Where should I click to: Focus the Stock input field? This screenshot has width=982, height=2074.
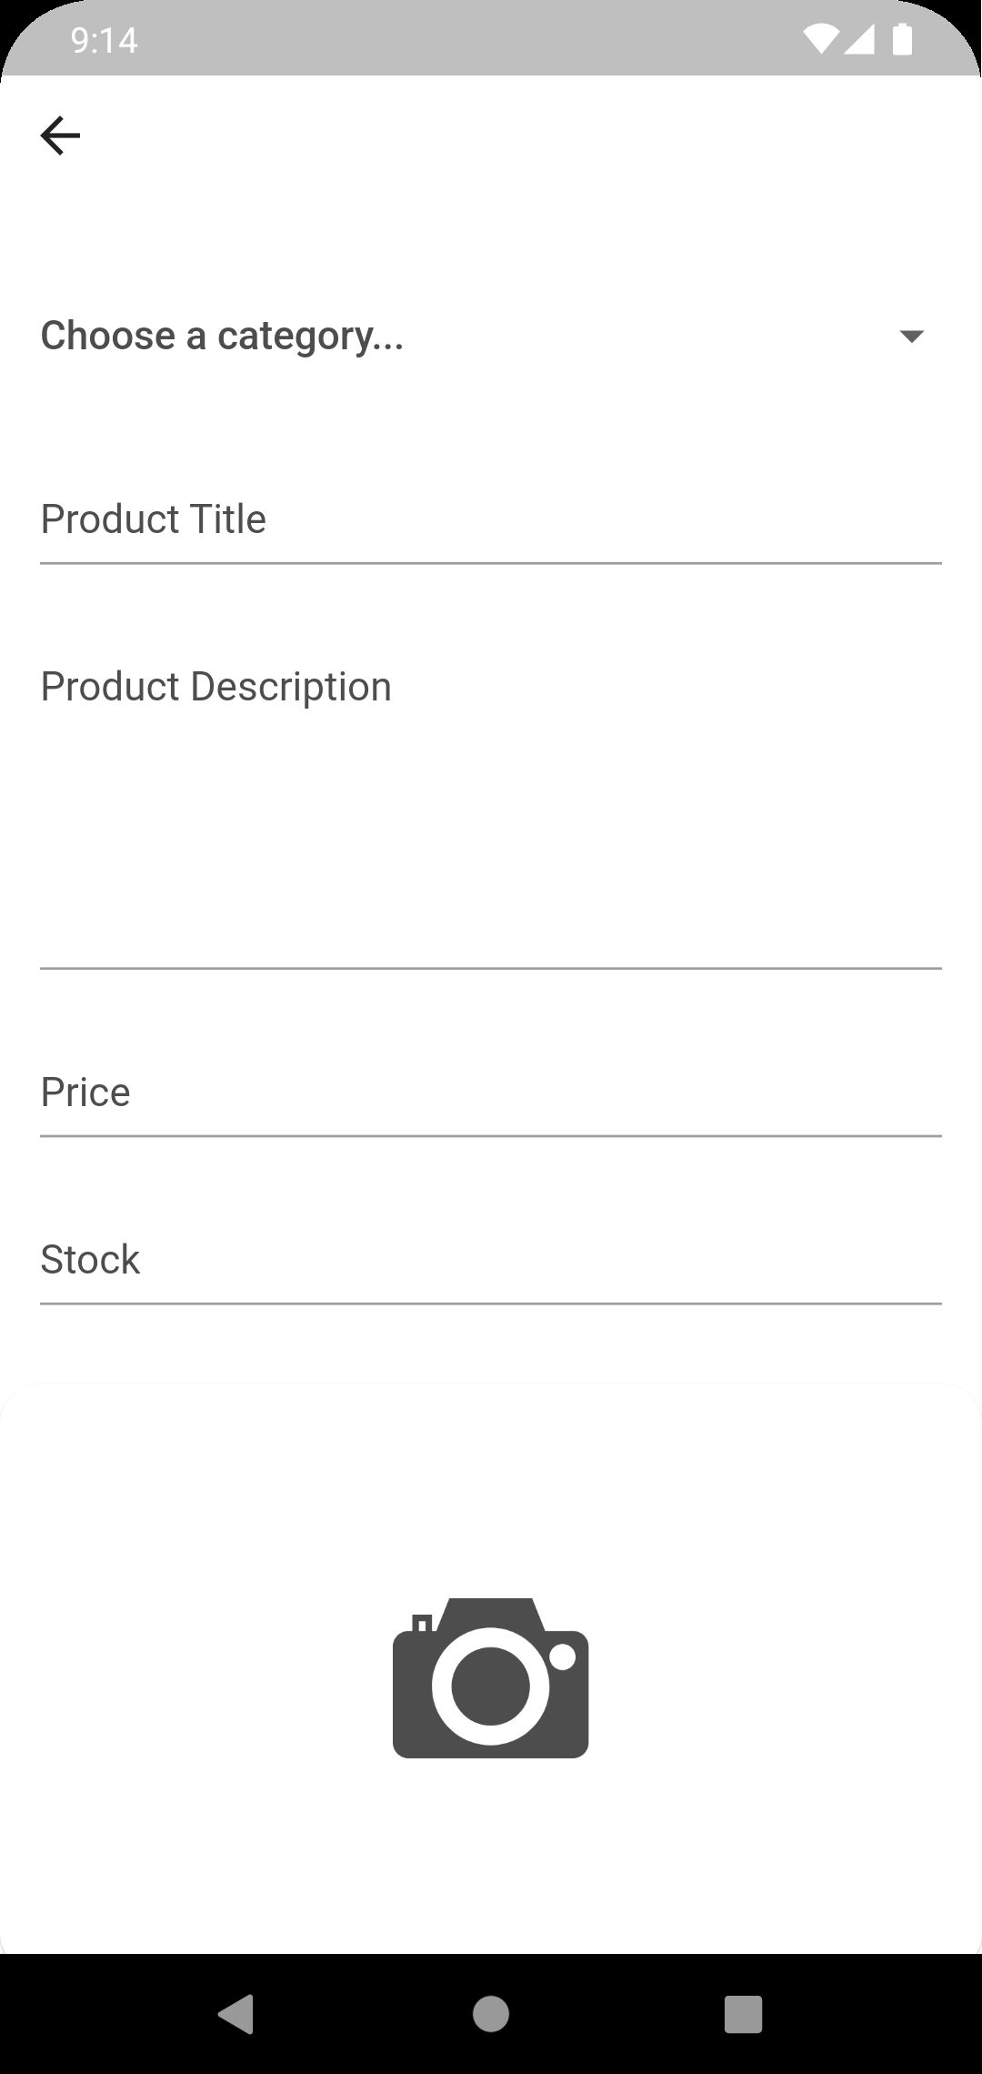[x=490, y=1260]
